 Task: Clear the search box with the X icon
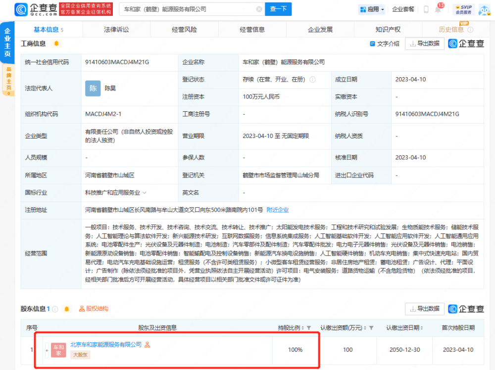coord(259,9)
